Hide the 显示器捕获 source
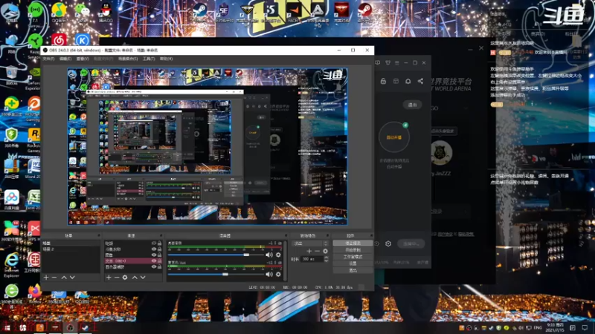The height and width of the screenshot is (334, 595). 154,266
